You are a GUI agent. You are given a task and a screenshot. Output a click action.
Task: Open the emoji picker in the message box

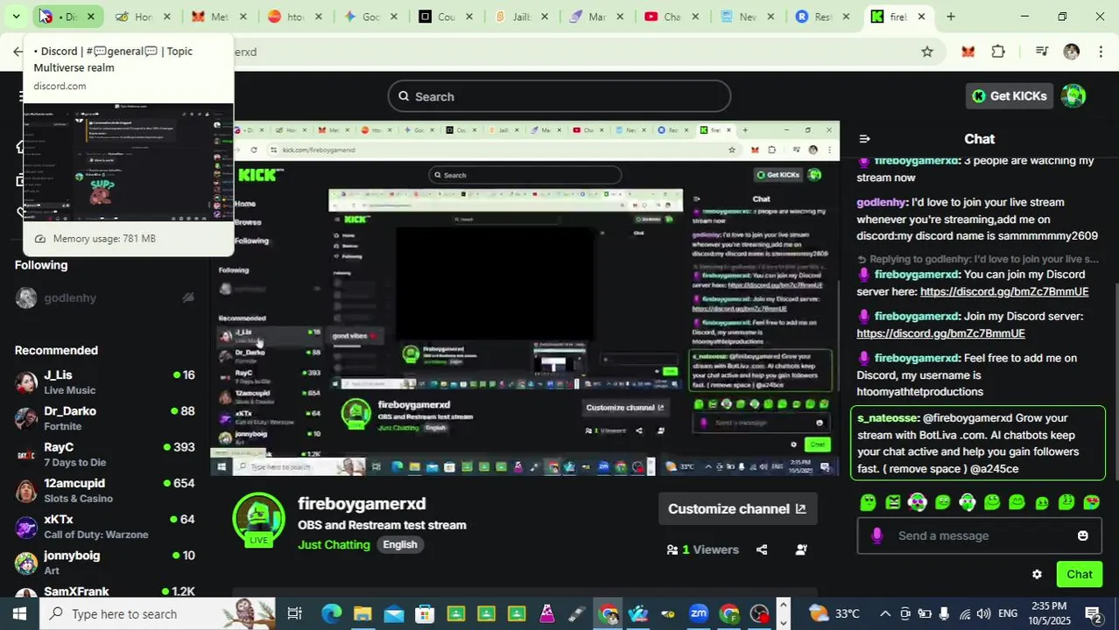(1083, 535)
